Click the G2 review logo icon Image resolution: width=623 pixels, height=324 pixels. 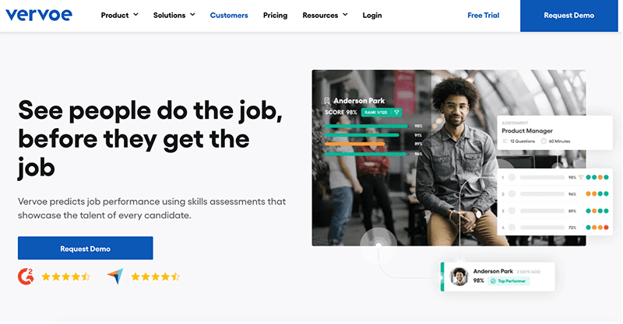pyautogui.click(x=26, y=276)
